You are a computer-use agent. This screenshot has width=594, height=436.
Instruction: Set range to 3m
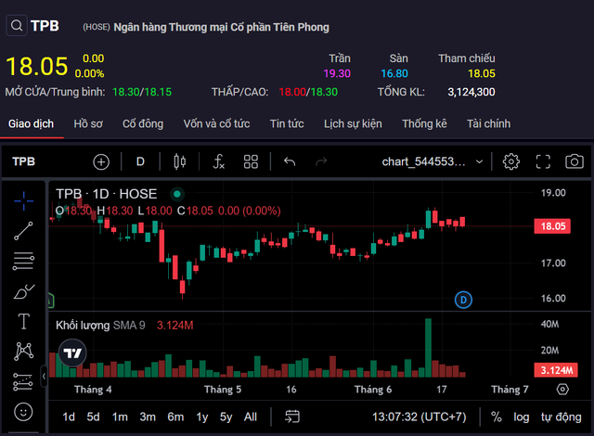pos(148,417)
